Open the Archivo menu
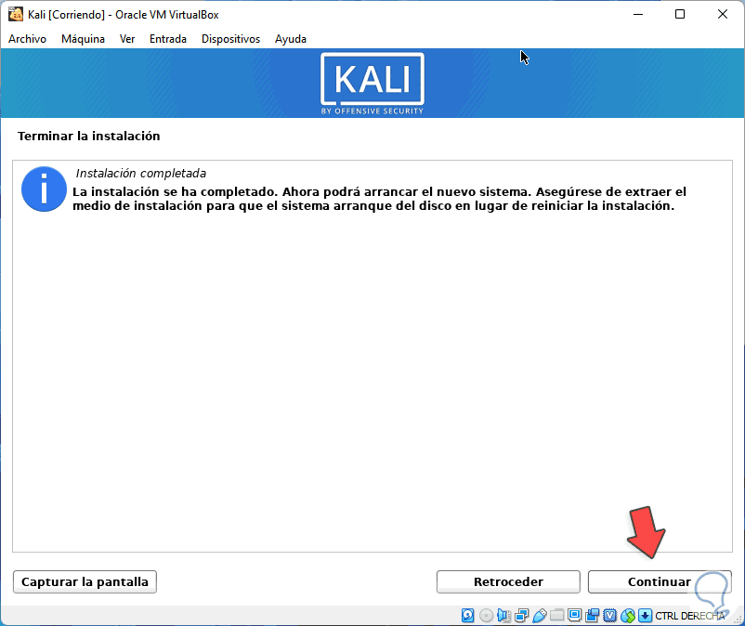This screenshot has height=626, width=745. pos(27,39)
